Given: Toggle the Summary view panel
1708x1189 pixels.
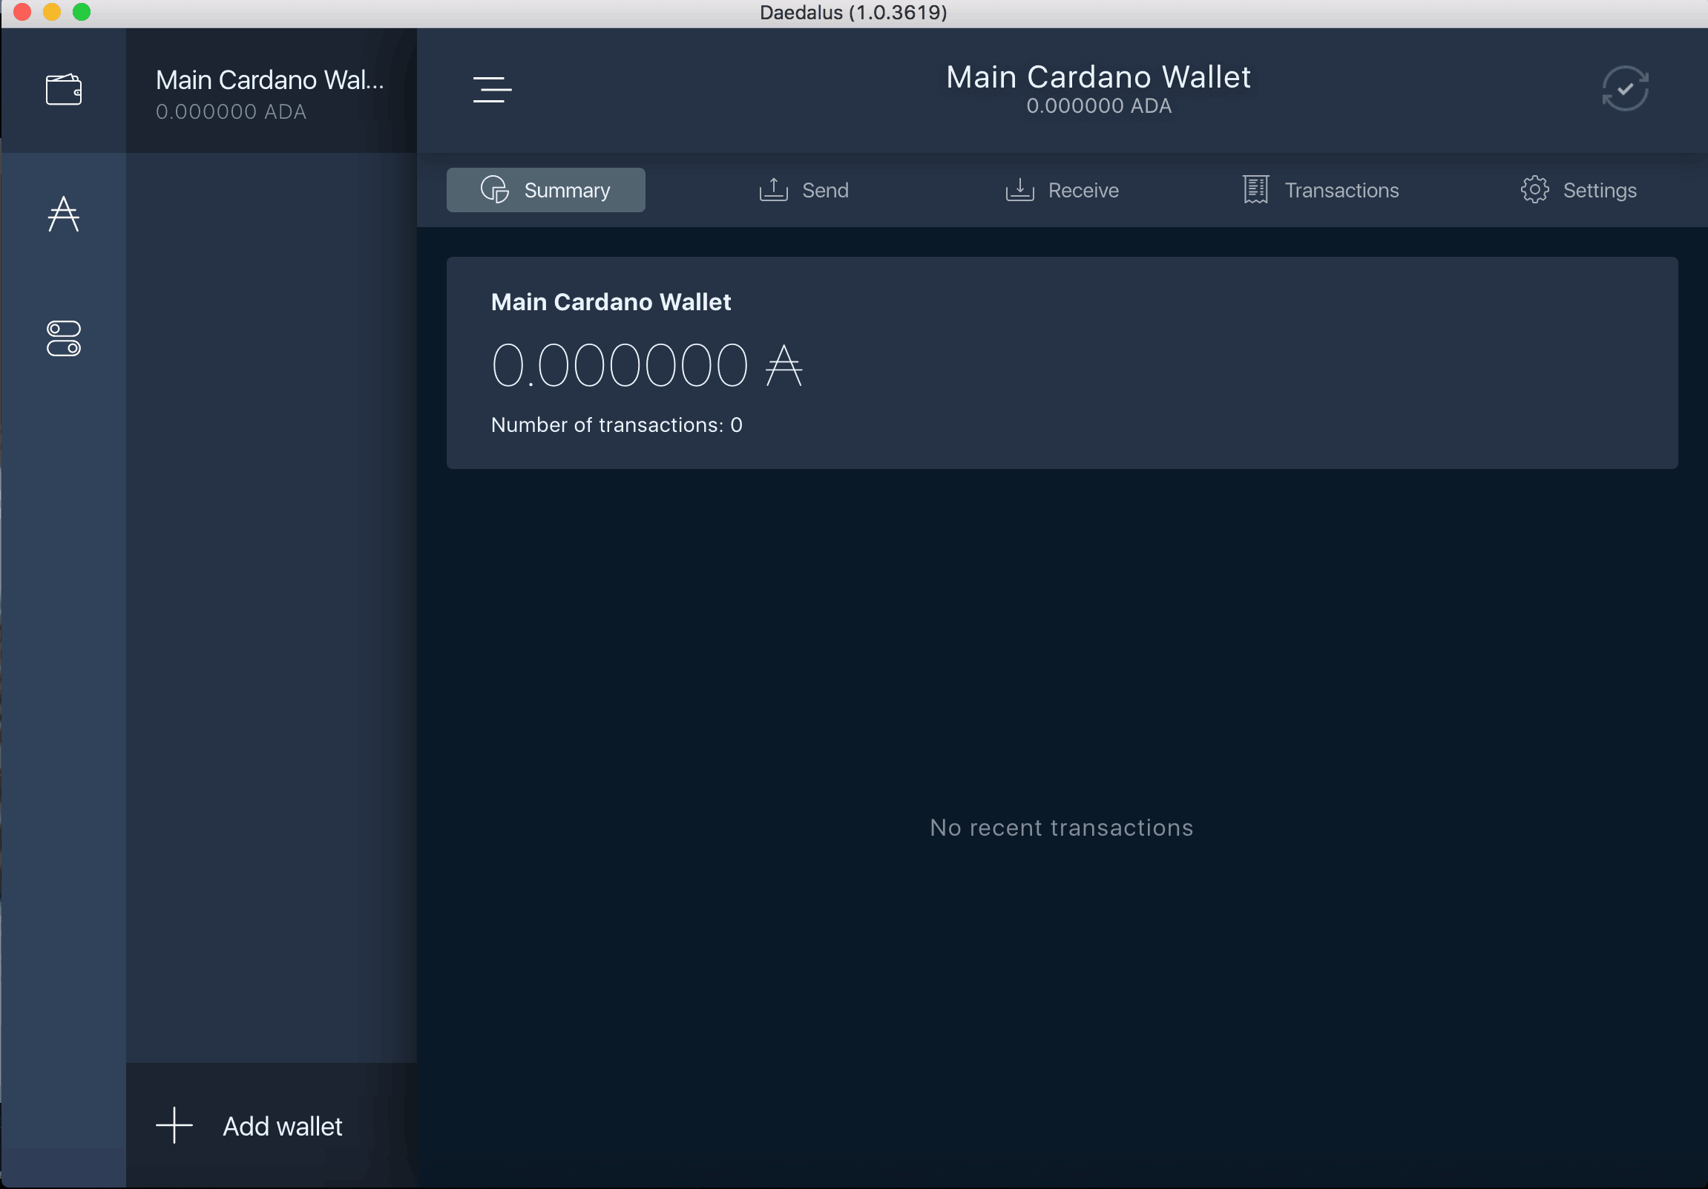Looking at the screenshot, I should coord(546,189).
